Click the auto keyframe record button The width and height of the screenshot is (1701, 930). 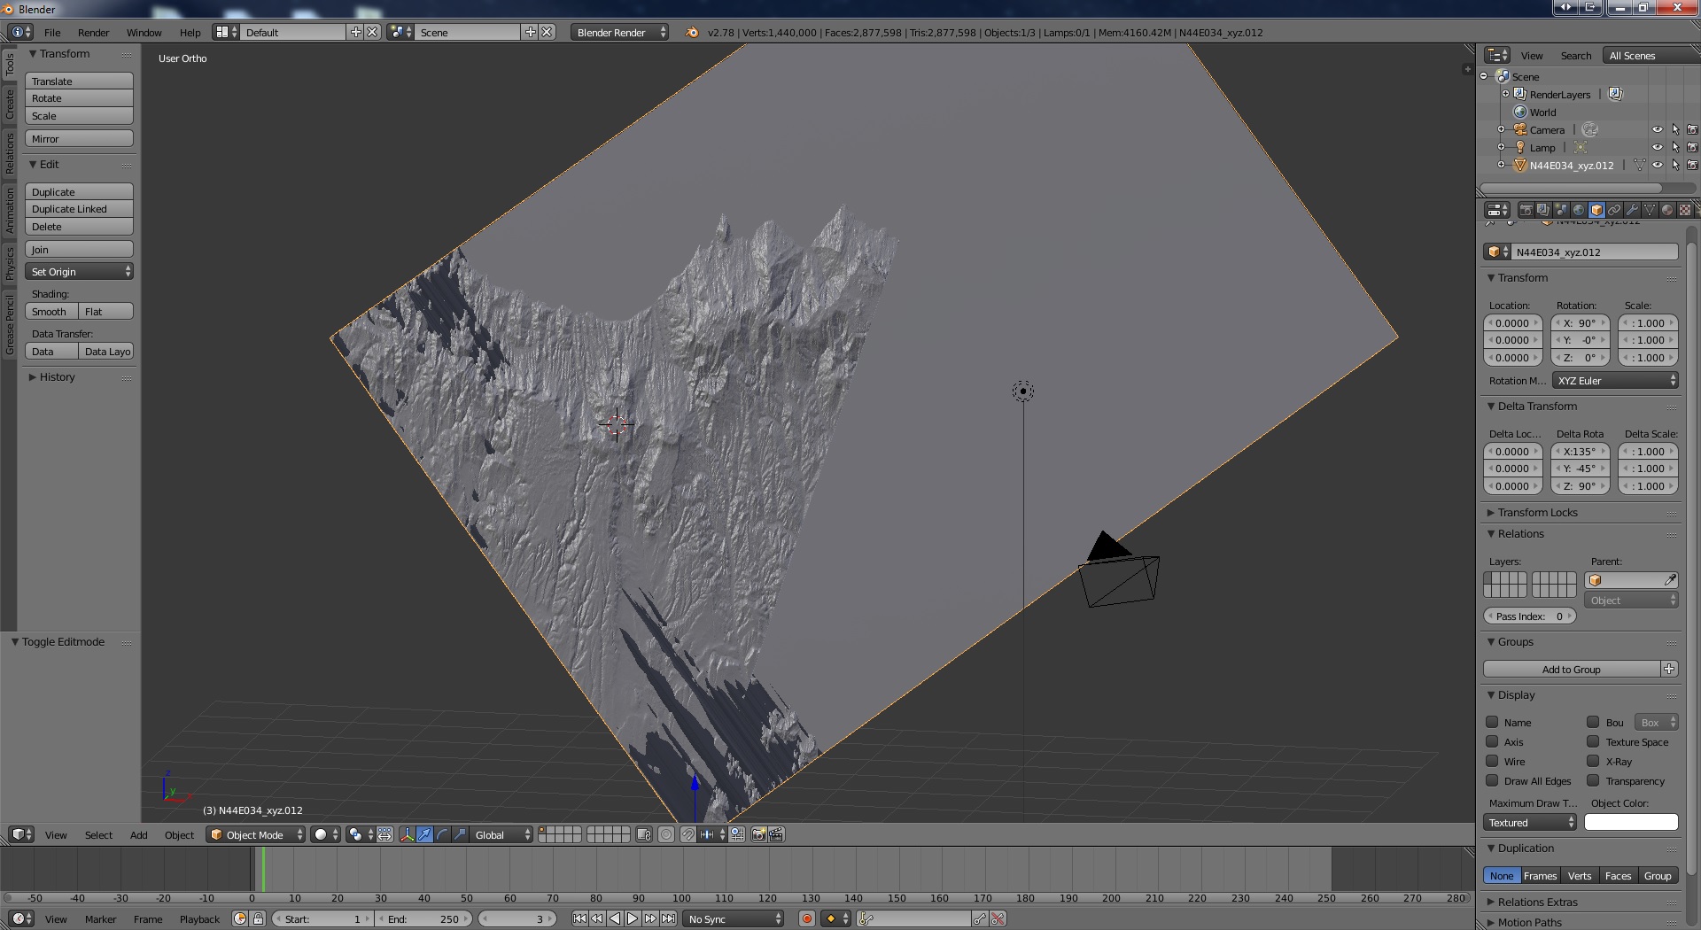coord(807,918)
